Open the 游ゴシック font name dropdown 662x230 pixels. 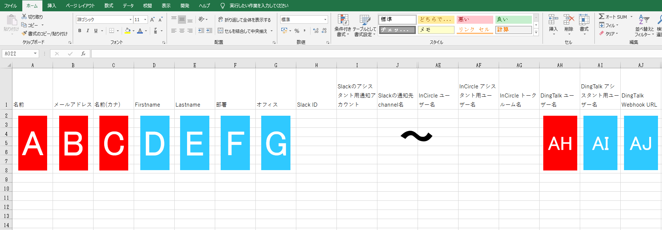130,19
